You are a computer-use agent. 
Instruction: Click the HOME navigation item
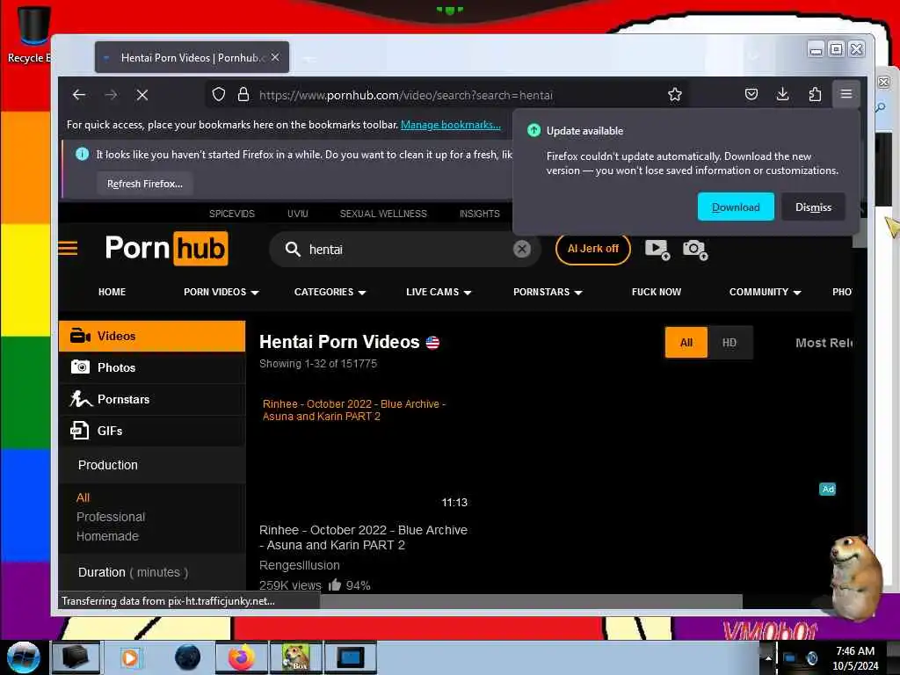pos(112,292)
